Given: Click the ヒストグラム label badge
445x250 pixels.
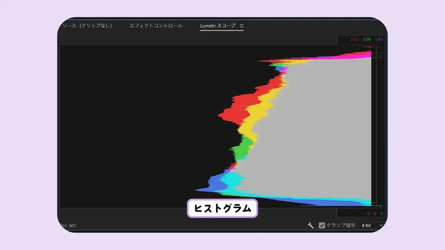Looking at the screenshot, I should point(222,209).
